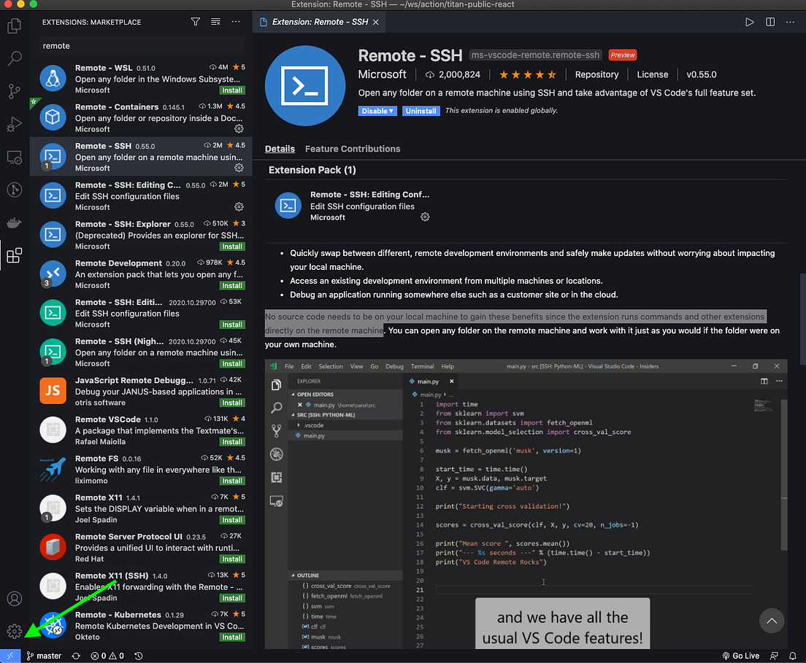Open the Repository link for Remote - SSH
The width and height of the screenshot is (806, 663).
596,74
